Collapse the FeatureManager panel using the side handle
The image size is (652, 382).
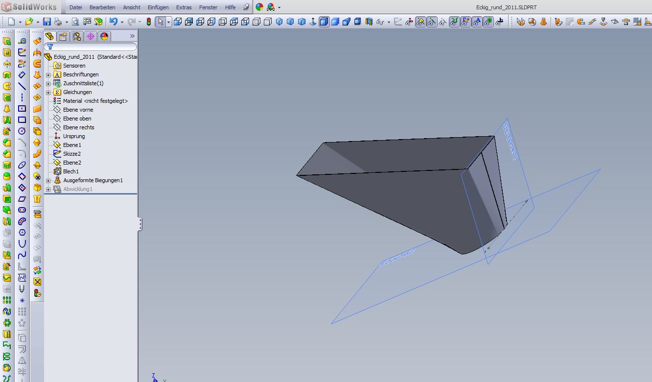click(140, 224)
